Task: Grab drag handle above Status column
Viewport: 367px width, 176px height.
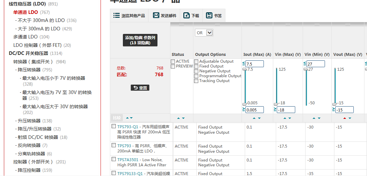Action: click(181, 25)
